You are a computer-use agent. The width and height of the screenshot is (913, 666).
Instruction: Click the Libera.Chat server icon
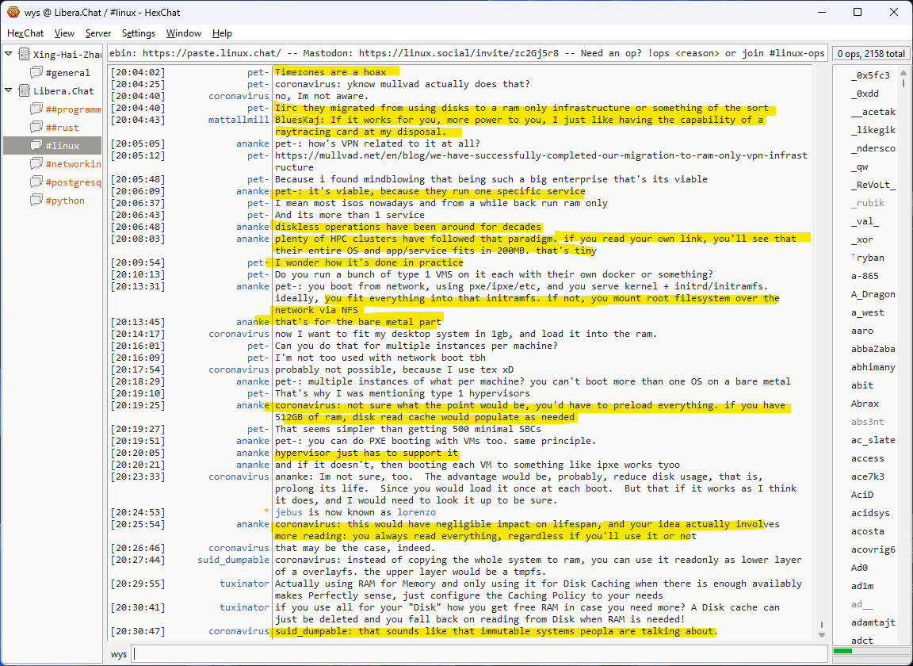(23, 91)
